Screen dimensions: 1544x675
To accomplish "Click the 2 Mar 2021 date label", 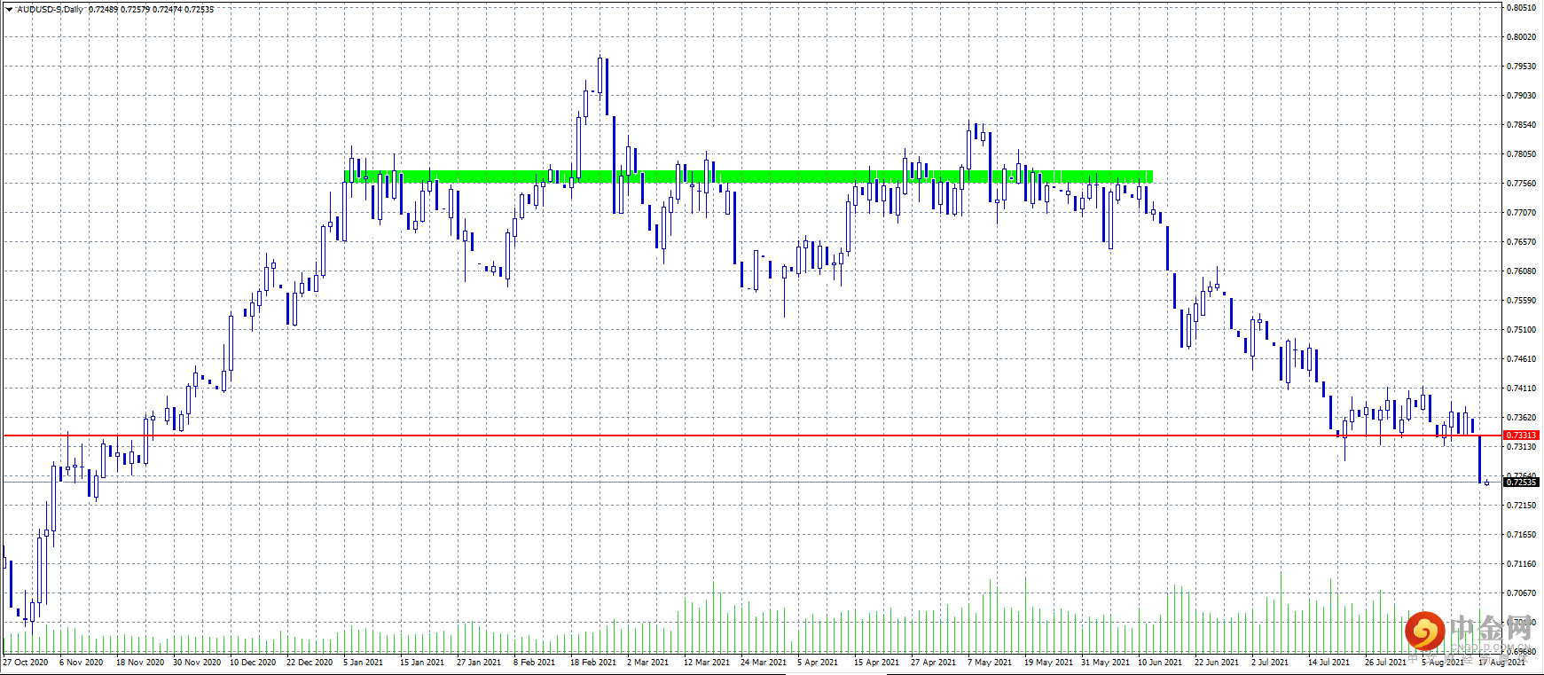I will pos(648,662).
